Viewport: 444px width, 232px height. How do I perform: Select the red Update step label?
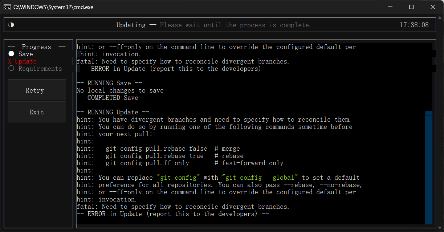pyautogui.click(x=26, y=61)
